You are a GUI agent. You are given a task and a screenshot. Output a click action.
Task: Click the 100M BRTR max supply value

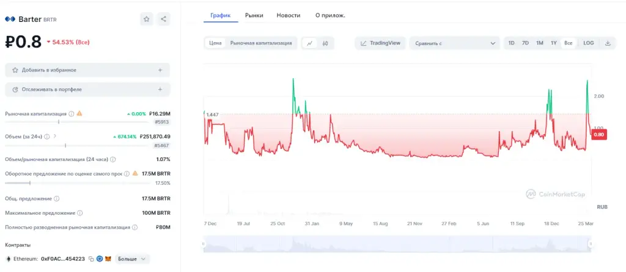tap(156, 213)
